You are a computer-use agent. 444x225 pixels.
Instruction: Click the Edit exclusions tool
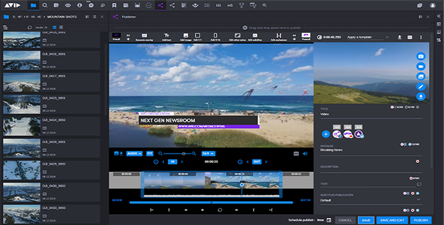(279, 37)
